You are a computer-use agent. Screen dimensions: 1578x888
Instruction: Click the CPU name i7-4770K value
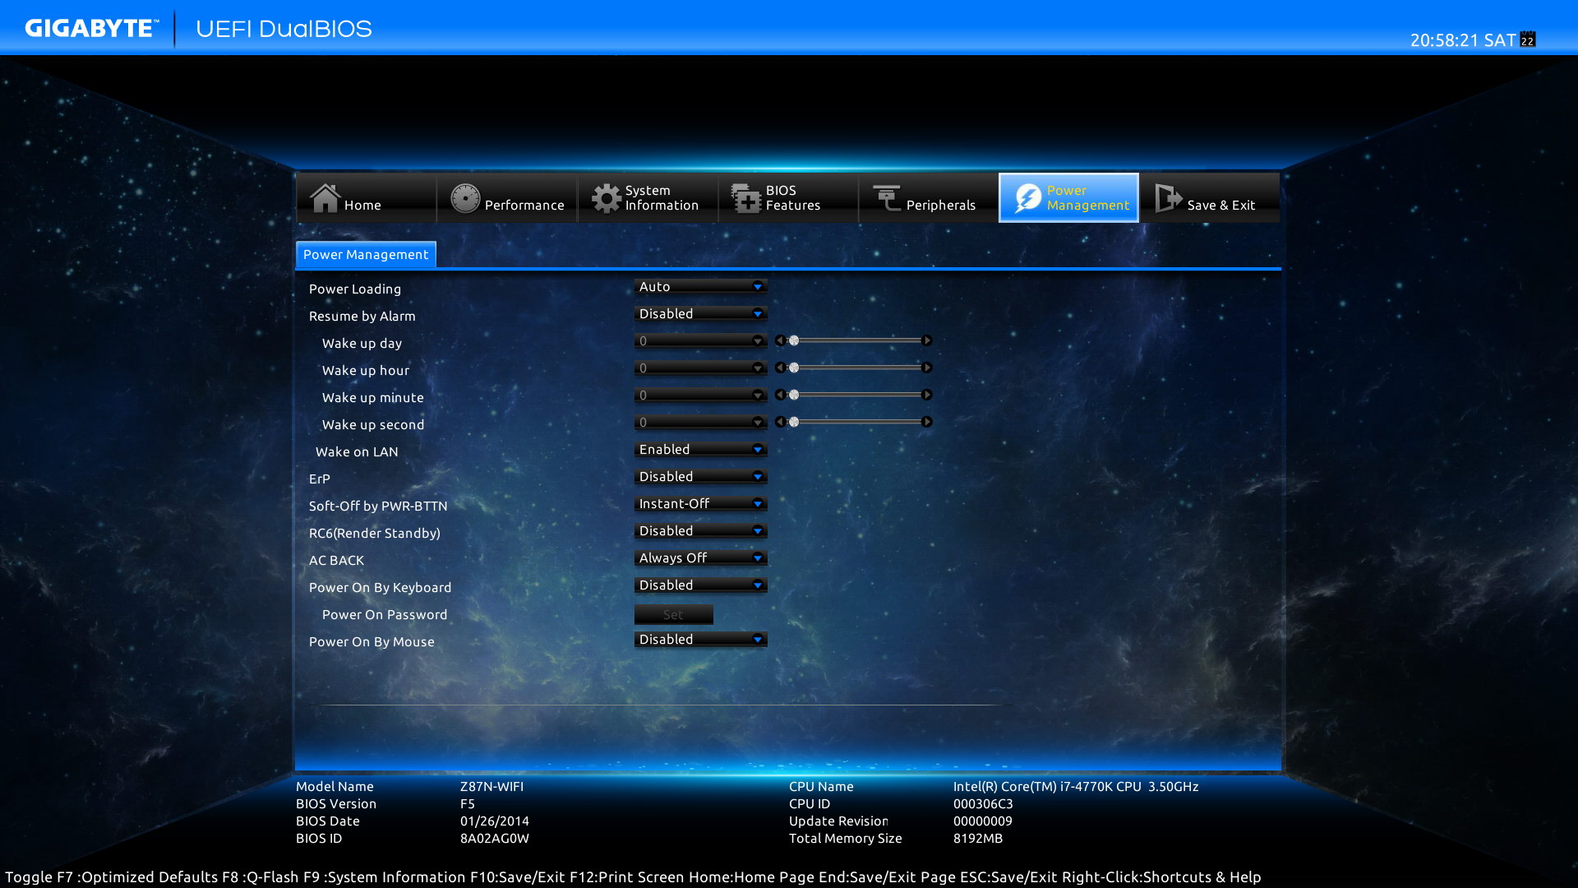[1076, 787]
